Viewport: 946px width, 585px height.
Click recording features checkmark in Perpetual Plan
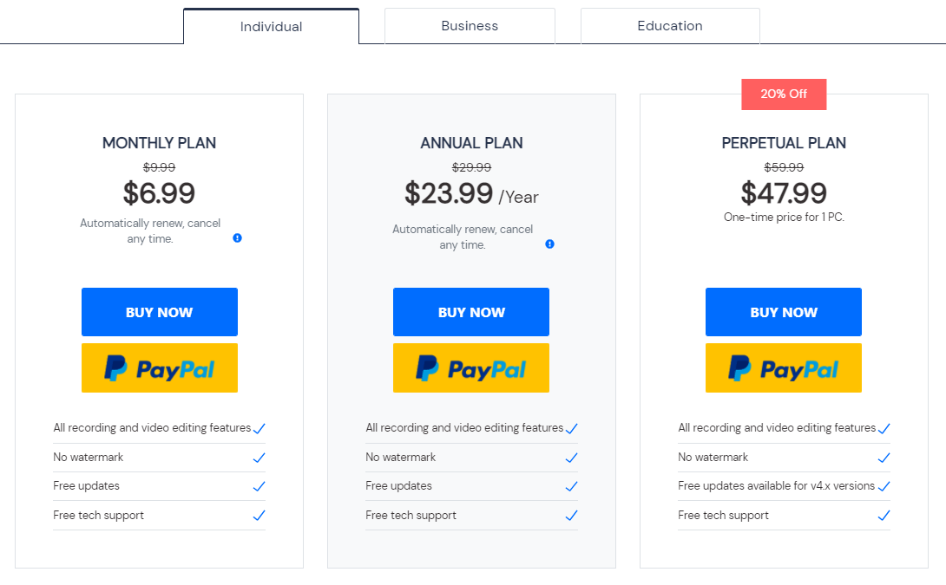[x=884, y=428]
